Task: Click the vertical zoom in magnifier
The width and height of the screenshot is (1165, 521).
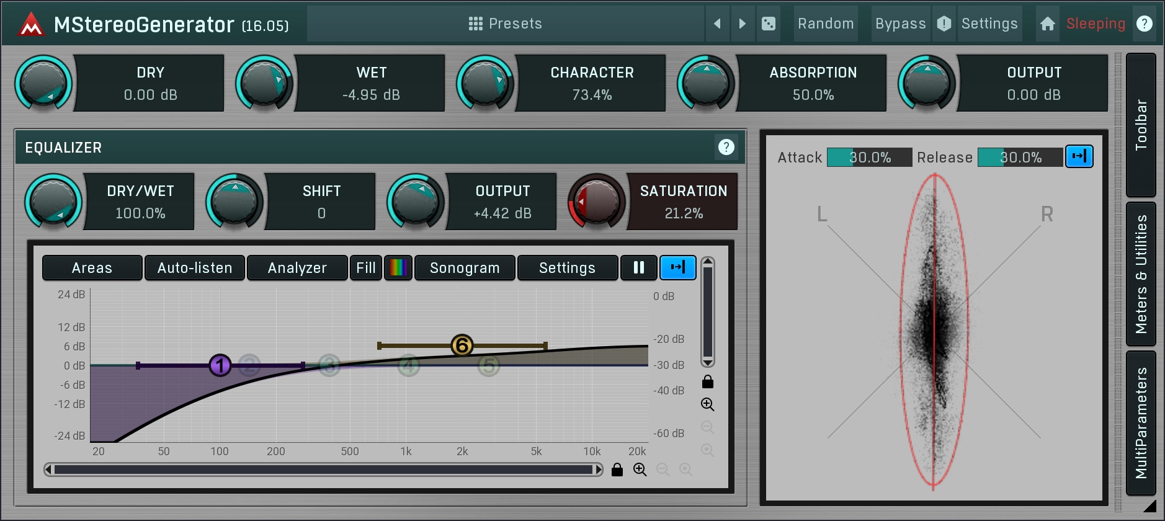Action: [708, 404]
